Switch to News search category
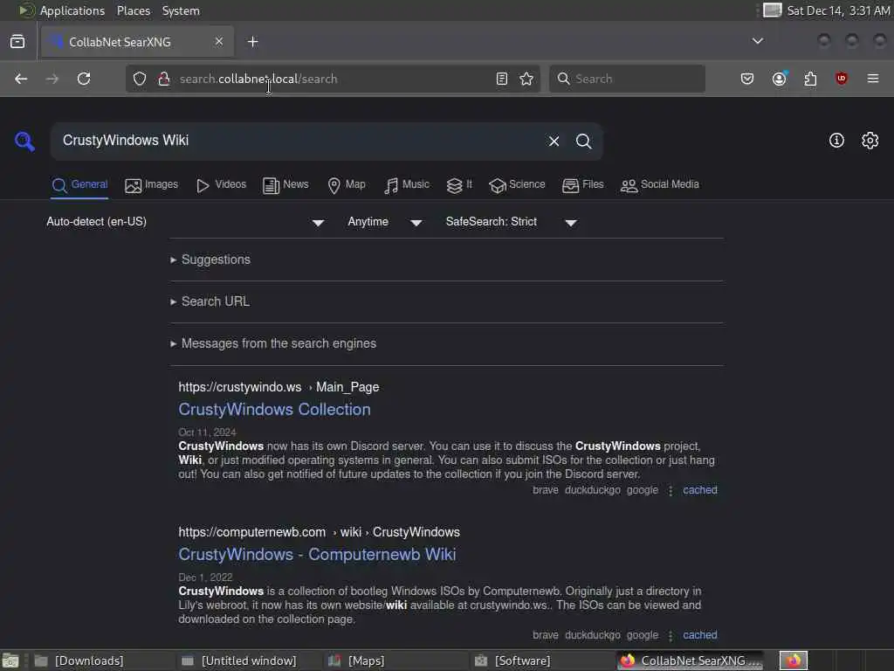Image resolution: width=894 pixels, height=671 pixels. coord(285,185)
